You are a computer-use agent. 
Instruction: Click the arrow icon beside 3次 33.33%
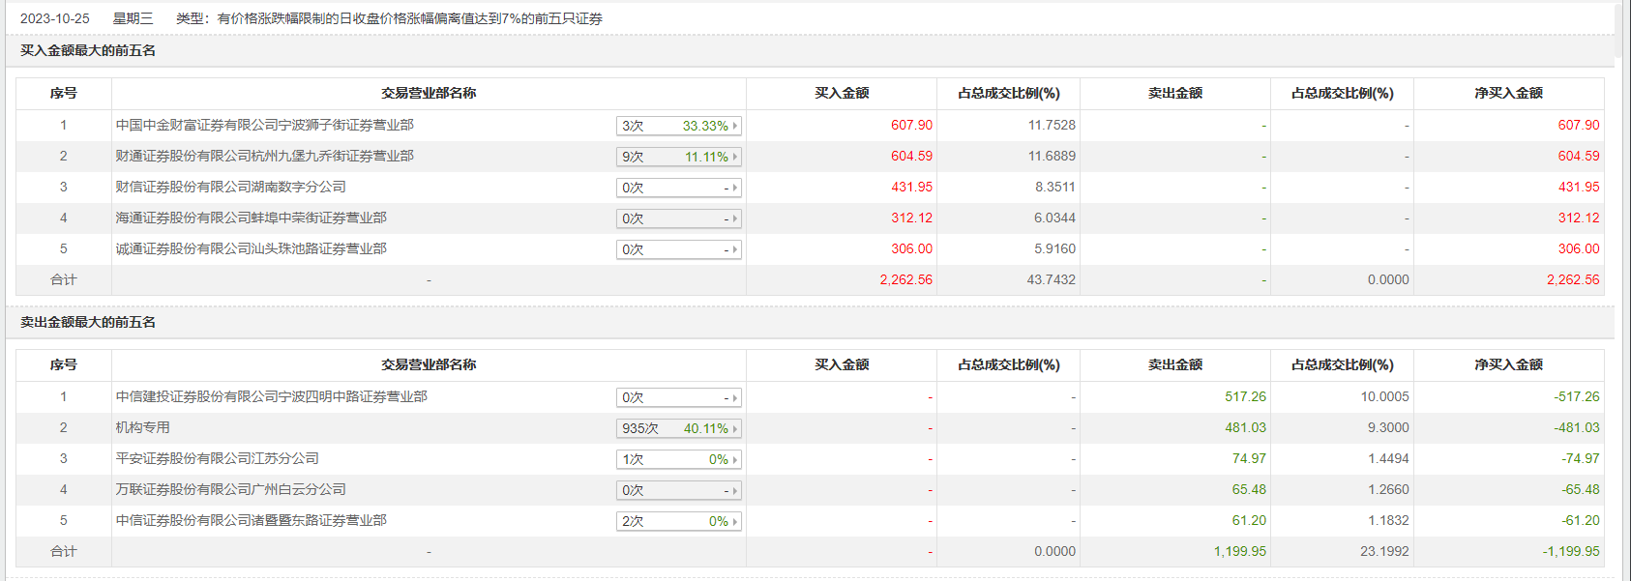tap(735, 126)
